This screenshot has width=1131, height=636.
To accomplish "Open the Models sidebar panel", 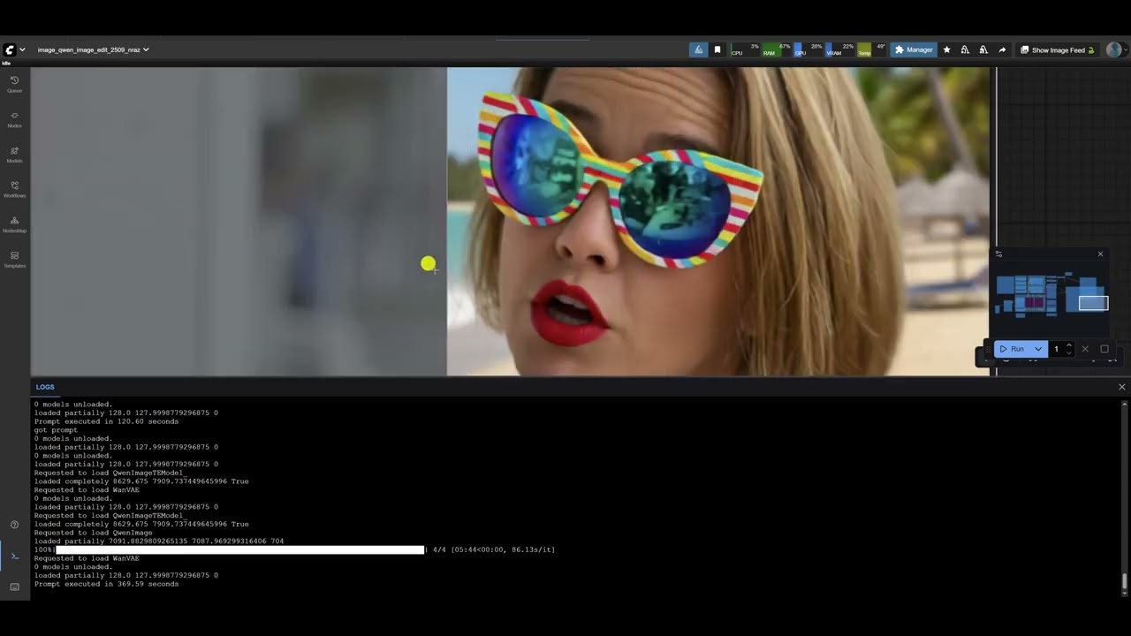I will 14,155.
